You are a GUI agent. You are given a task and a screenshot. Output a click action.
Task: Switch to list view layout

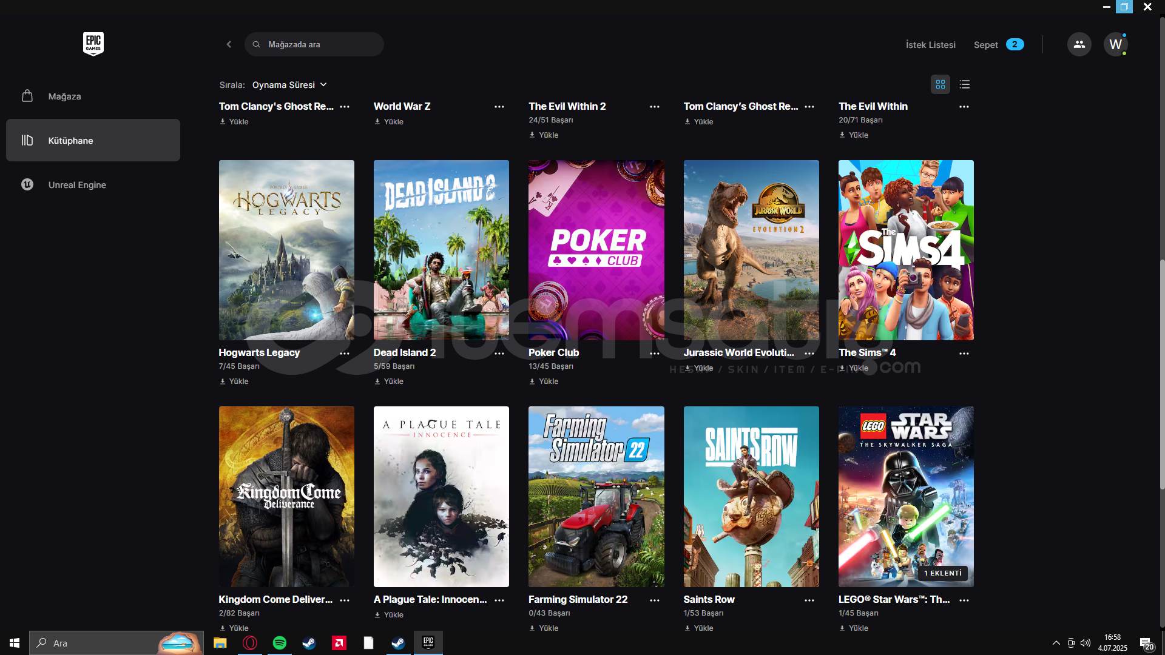tap(965, 84)
